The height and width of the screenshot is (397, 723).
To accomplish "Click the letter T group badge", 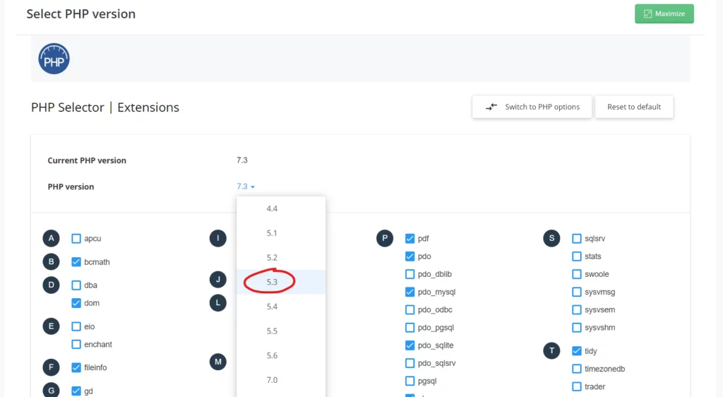I will (x=551, y=351).
